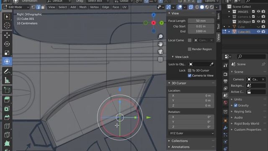Switch to face select mode
The width and height of the screenshot is (268, 151).
(x=43, y=7)
